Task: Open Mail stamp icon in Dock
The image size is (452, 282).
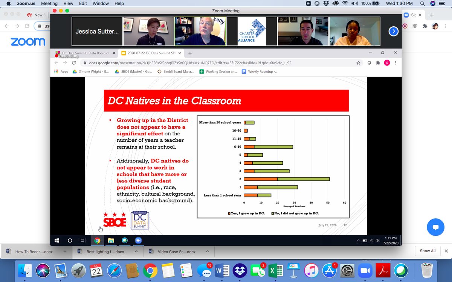Action: tap(60, 270)
